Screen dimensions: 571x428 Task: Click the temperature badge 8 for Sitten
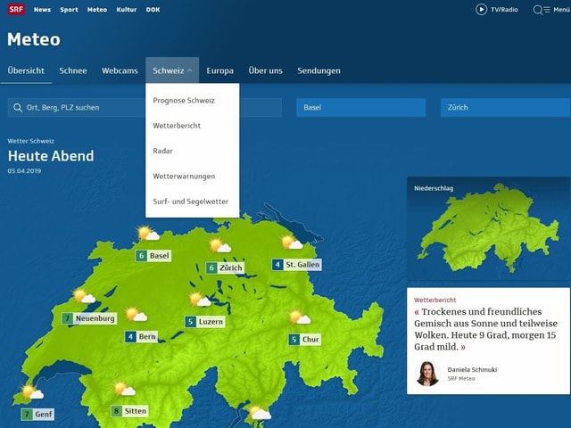point(117,411)
